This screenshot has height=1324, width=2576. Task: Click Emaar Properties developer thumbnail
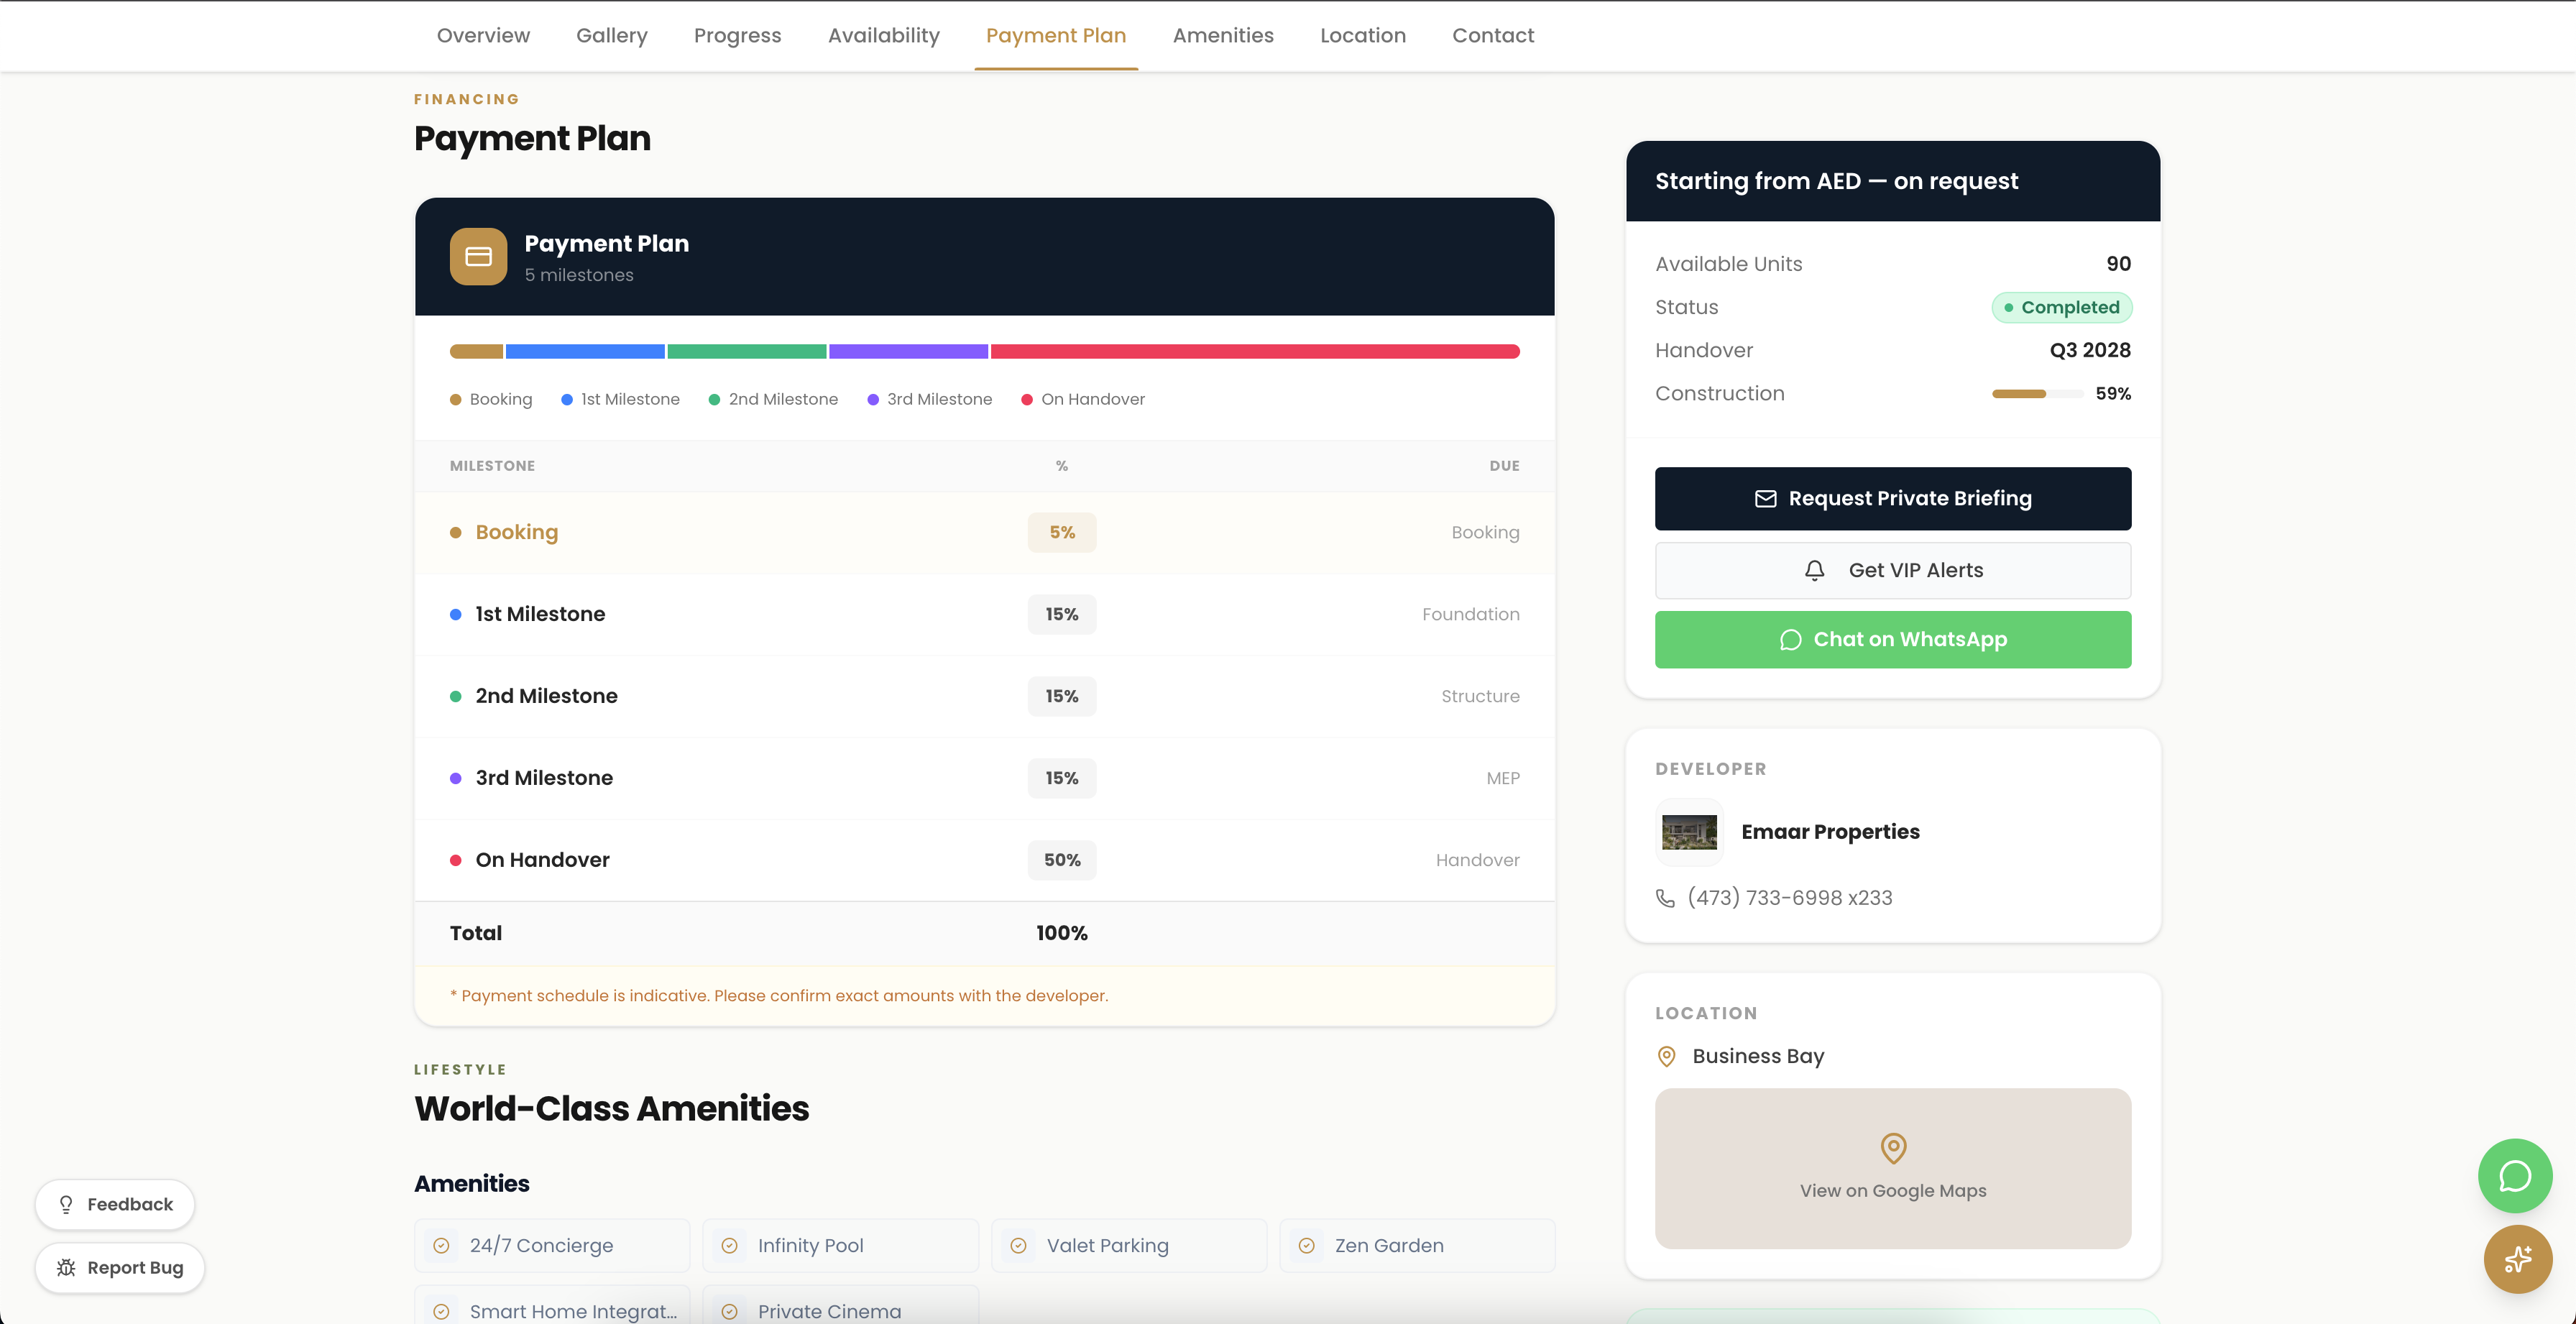1689,832
